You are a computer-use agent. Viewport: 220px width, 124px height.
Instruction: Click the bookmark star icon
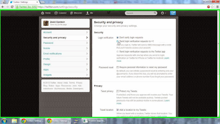tap(212, 7)
